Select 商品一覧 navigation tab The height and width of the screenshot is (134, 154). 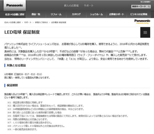tap(36, 14)
